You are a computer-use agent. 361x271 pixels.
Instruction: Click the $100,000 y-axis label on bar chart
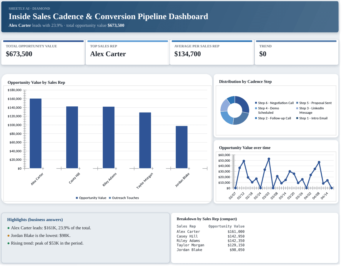[x=14, y=125]
